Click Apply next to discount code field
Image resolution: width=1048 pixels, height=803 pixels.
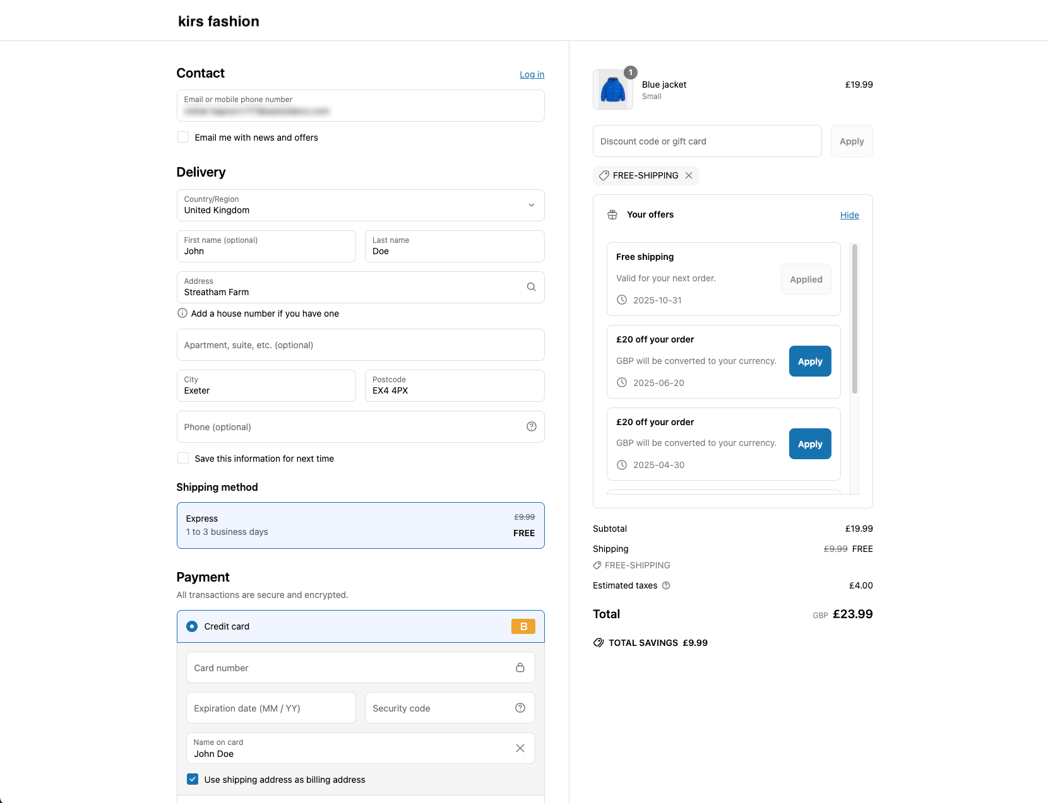pyautogui.click(x=851, y=141)
